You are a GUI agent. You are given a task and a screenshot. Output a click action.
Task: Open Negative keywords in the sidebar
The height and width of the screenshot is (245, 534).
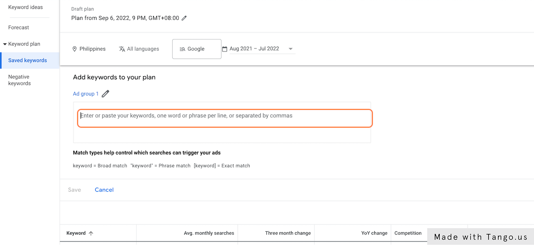pos(20,80)
